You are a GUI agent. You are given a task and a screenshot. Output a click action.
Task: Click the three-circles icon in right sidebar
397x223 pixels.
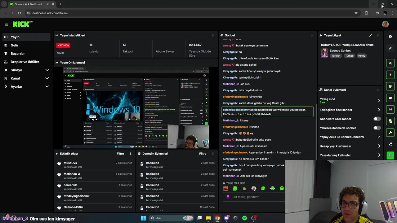pyautogui.click(x=390, y=144)
